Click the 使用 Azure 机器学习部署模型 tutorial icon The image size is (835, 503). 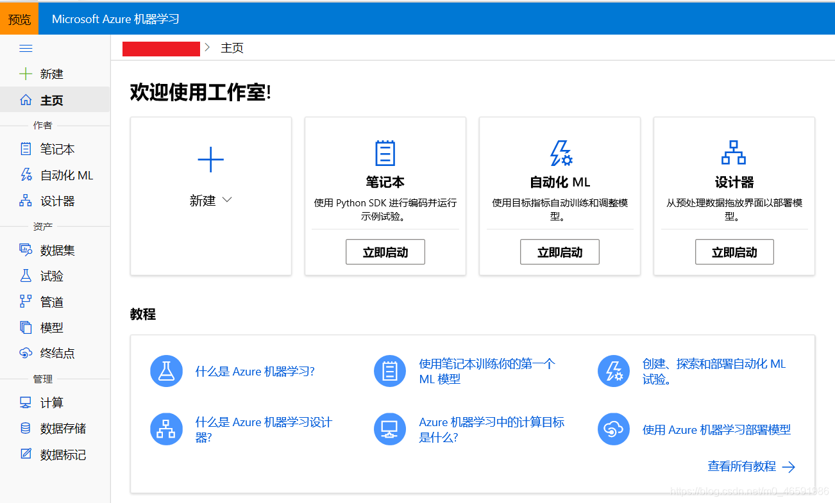point(614,429)
